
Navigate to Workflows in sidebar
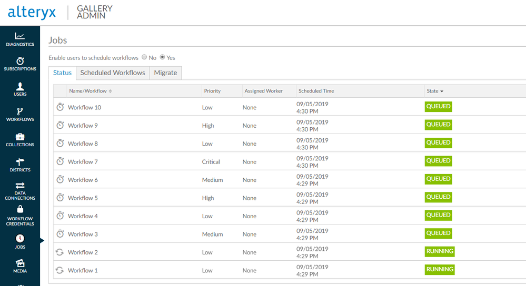[x=20, y=111]
